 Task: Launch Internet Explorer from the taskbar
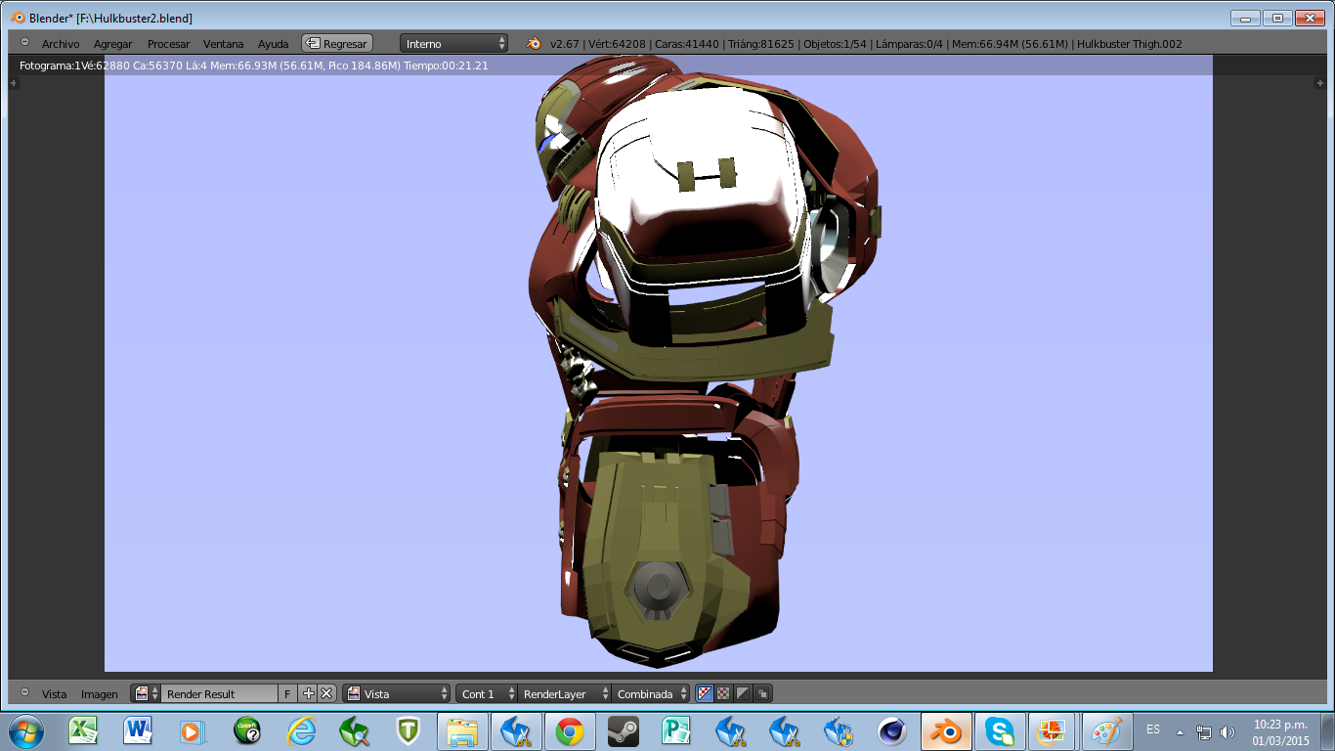click(x=301, y=731)
